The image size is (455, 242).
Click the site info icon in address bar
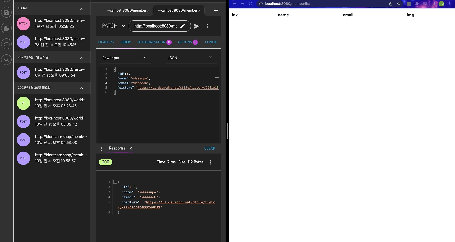click(261, 4)
